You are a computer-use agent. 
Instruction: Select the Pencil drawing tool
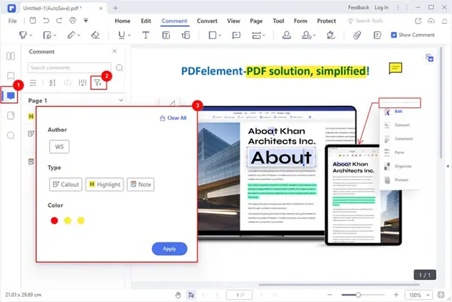coord(71,35)
